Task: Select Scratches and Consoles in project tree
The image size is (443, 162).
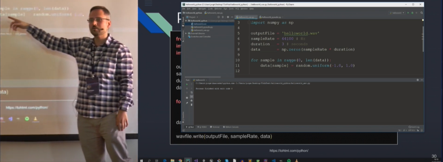Action: click(199, 36)
